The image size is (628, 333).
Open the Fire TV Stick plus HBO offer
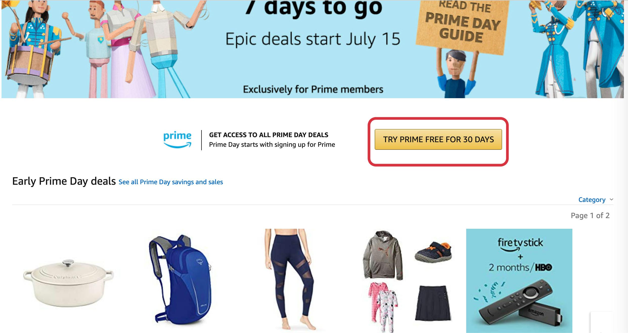click(519, 281)
